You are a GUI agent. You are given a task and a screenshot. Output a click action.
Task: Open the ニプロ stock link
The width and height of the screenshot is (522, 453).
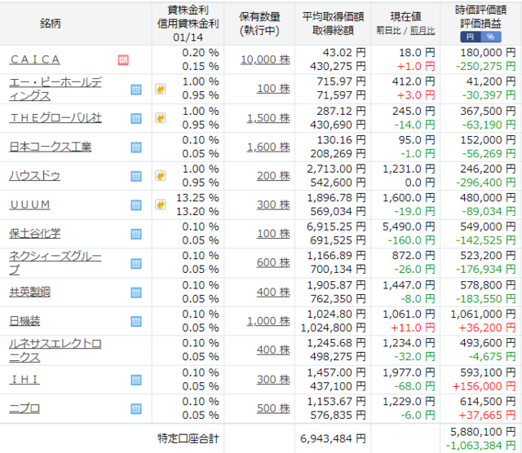[24, 408]
